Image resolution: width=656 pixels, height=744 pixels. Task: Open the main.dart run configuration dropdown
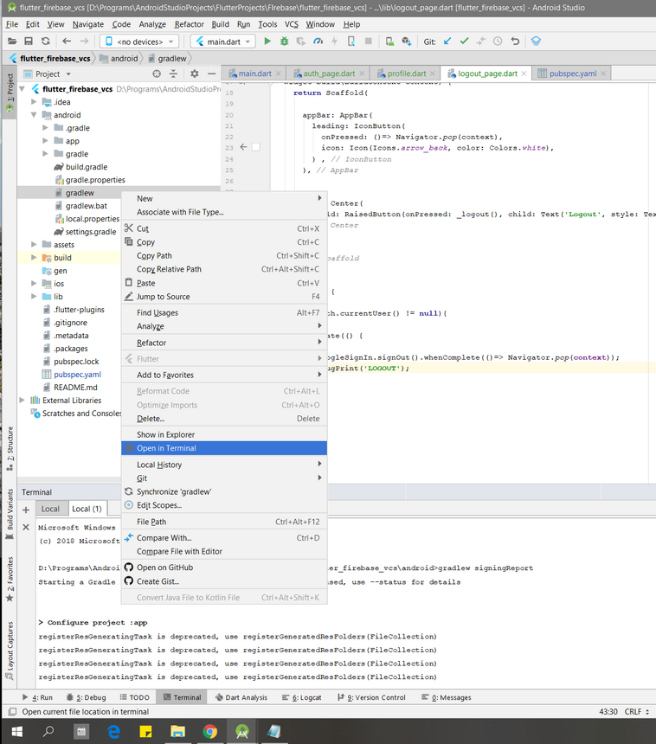pyautogui.click(x=222, y=41)
